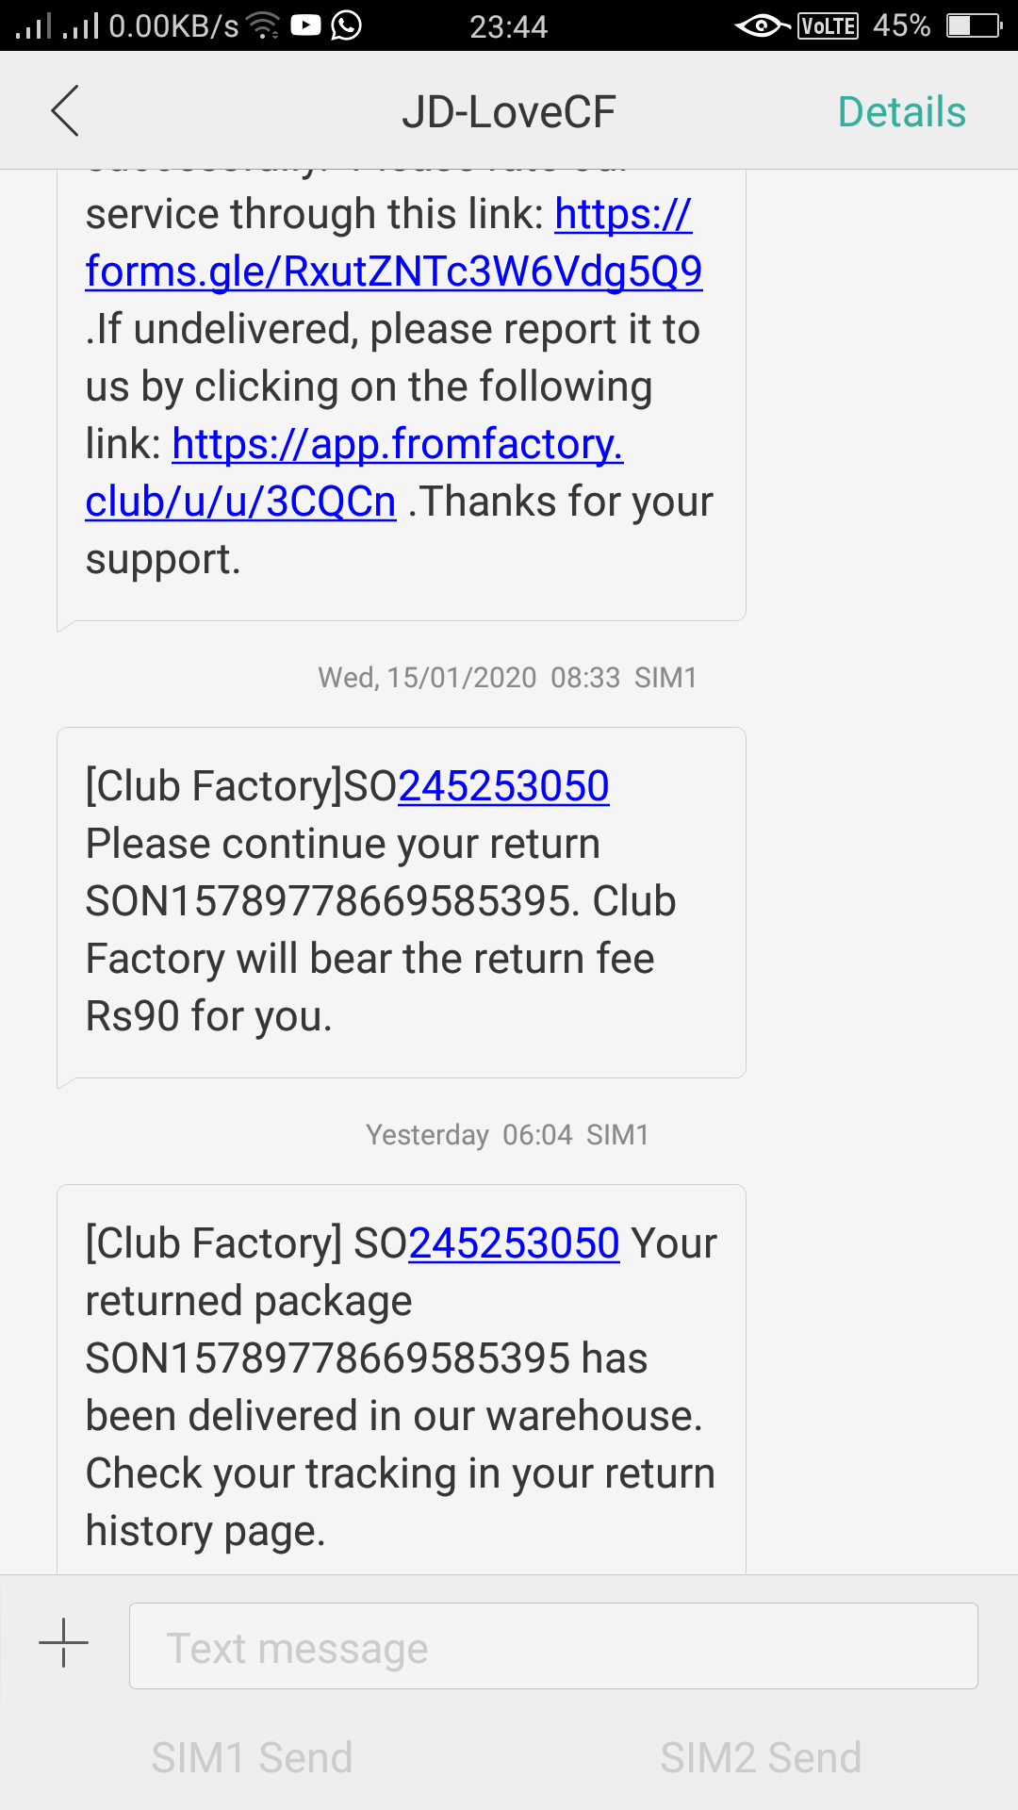Tap the battery indicator icon
Viewport: 1018px width, 1810px height.
[x=974, y=25]
